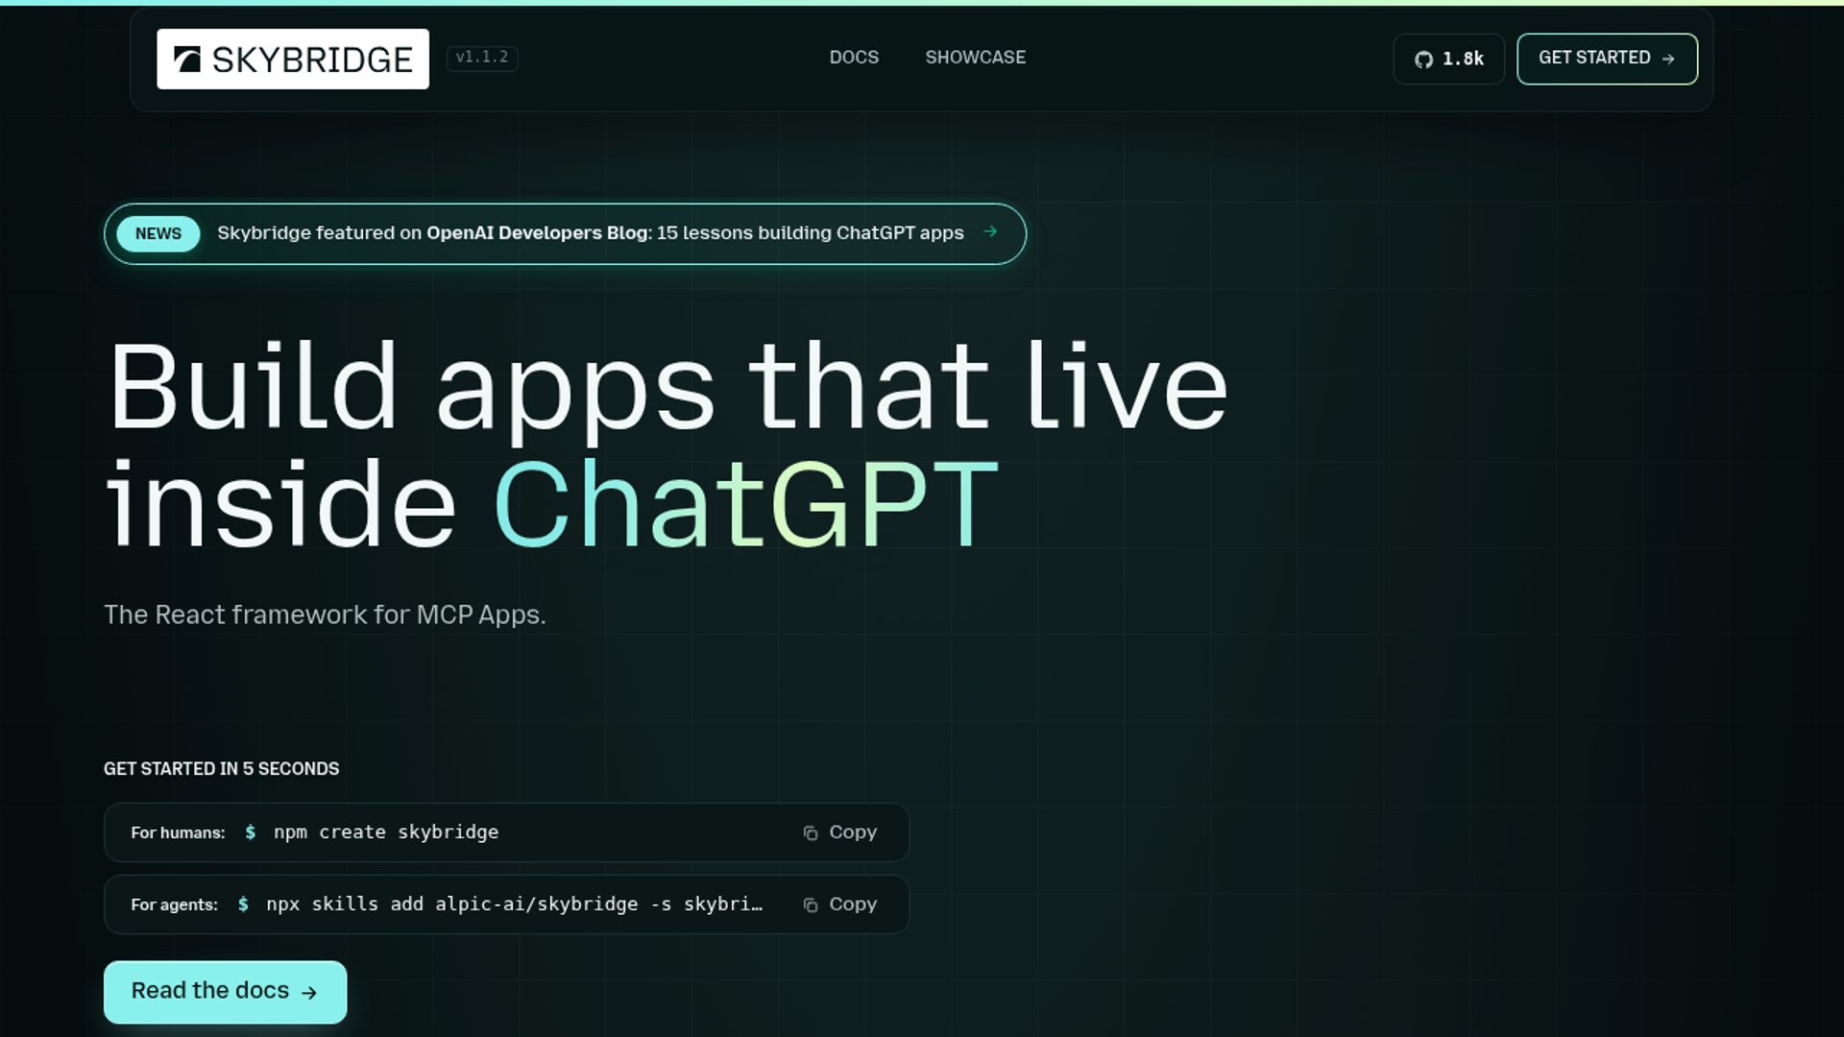Go to the SHOWCASE page

(x=975, y=58)
